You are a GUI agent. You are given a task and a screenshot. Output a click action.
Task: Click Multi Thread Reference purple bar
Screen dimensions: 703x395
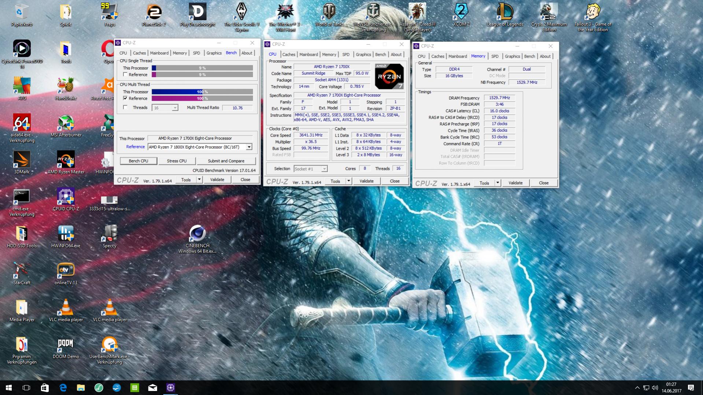point(202,98)
